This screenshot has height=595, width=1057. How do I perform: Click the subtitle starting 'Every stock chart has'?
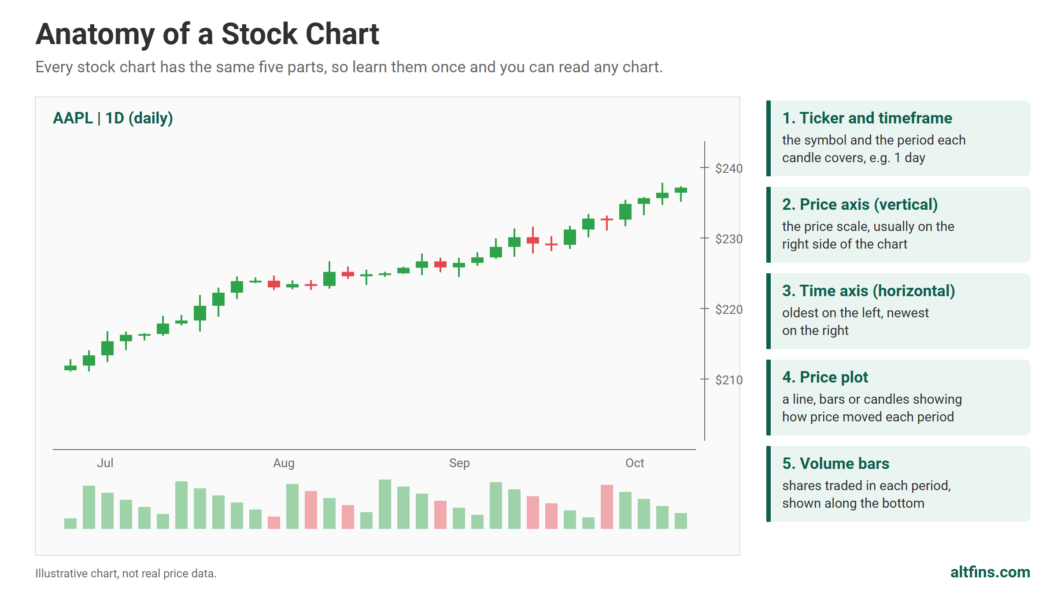(349, 67)
